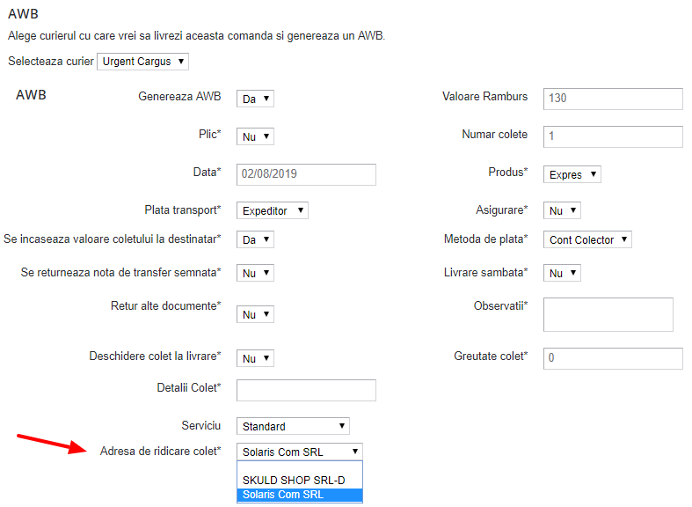Viewport: 692px width, 507px height.
Task: Click the Data input field
Action: point(306,174)
